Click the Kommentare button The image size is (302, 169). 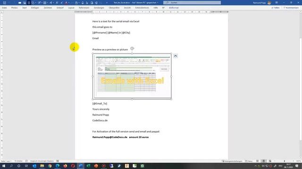[x=291, y=8]
